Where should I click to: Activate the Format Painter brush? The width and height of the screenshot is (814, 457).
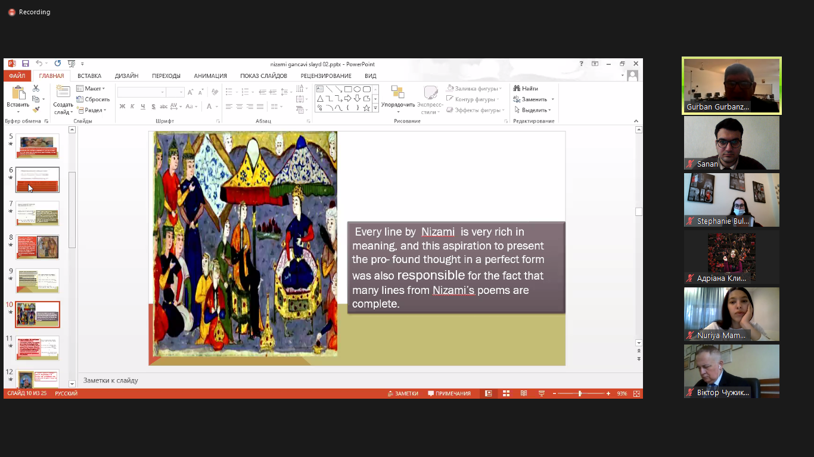point(36,110)
